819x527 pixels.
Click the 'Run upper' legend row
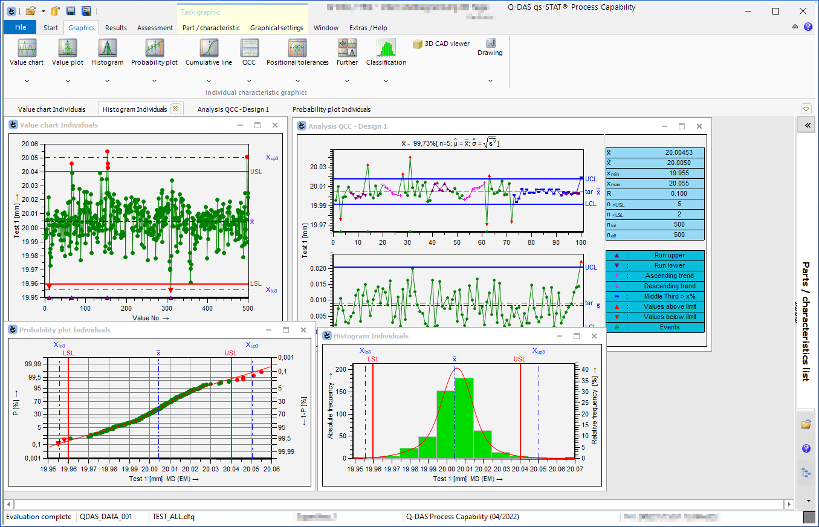[x=655, y=256]
